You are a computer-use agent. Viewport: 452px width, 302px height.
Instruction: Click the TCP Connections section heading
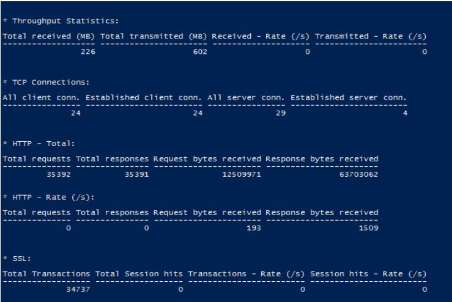(51, 83)
